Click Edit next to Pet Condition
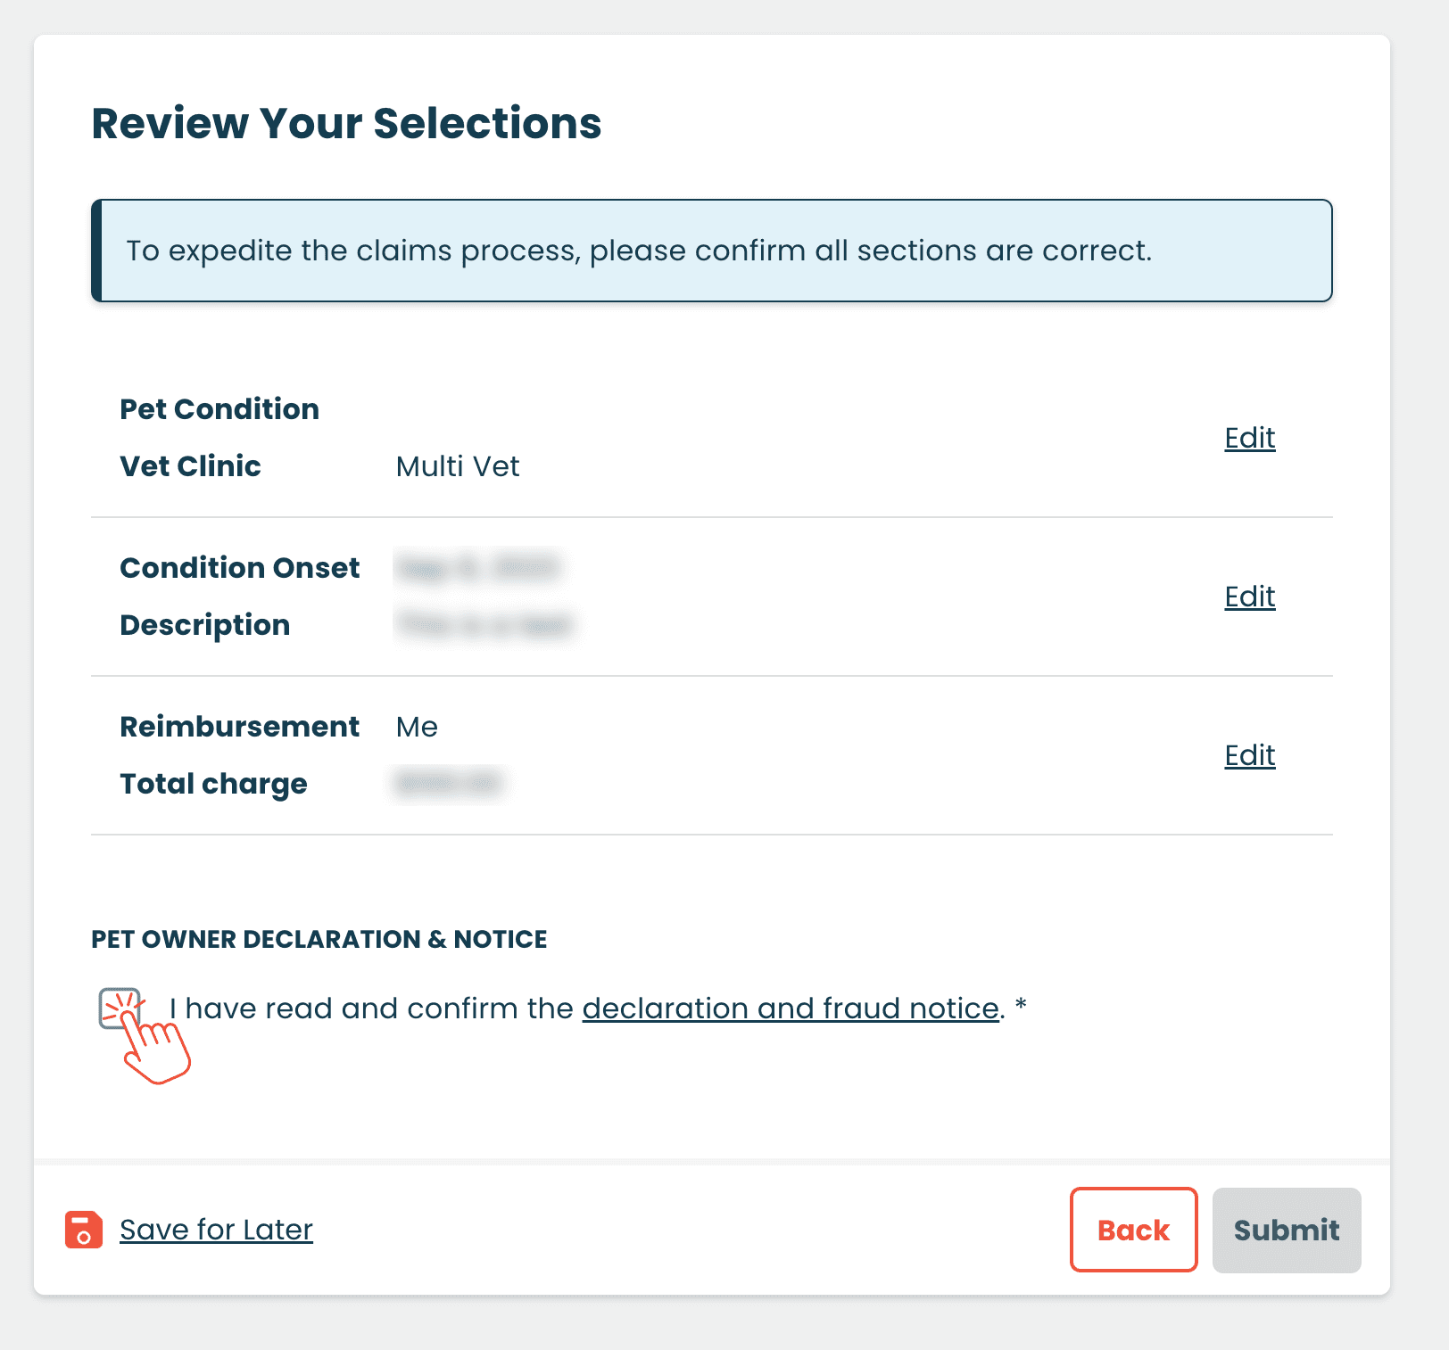 click(1249, 438)
